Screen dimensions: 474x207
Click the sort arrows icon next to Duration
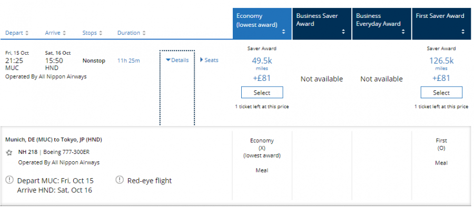click(144, 33)
